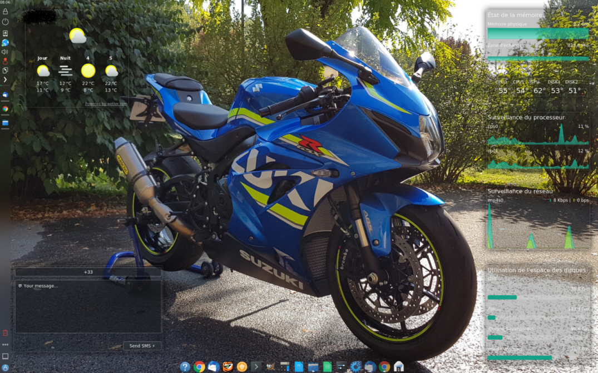Viewport: 598px width, 373px height.
Task: Click the DISK1 temperature reading 53°
Action: pos(557,91)
